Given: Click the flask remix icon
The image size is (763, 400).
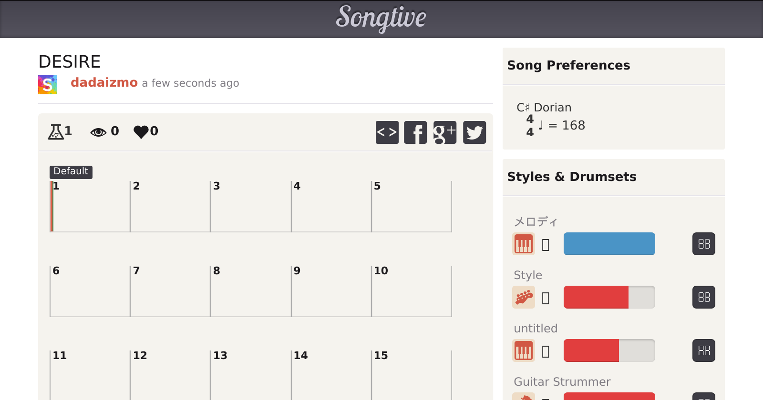Looking at the screenshot, I should (56, 131).
